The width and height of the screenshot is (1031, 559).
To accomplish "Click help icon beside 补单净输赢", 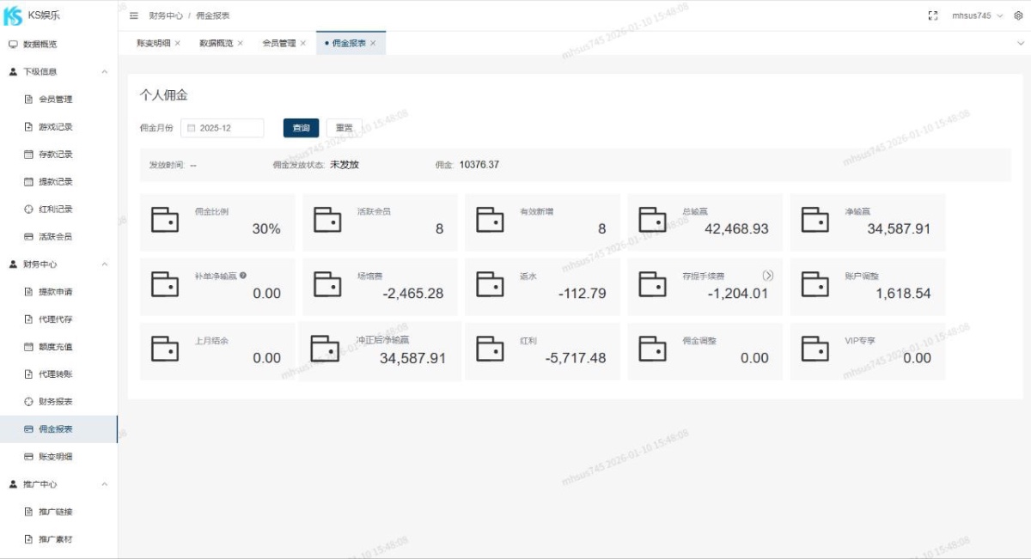I will (x=243, y=276).
